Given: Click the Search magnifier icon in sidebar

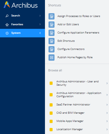Looking at the screenshot, I should pyautogui.click(x=7, y=16).
